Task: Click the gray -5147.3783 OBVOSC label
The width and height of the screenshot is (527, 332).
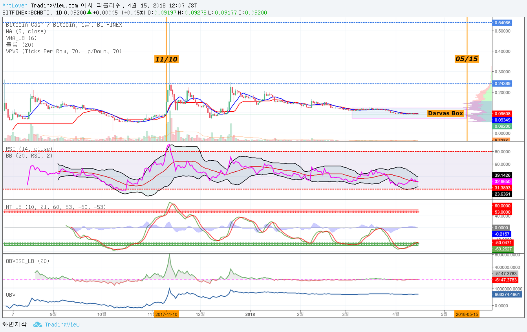Action: (x=505, y=274)
